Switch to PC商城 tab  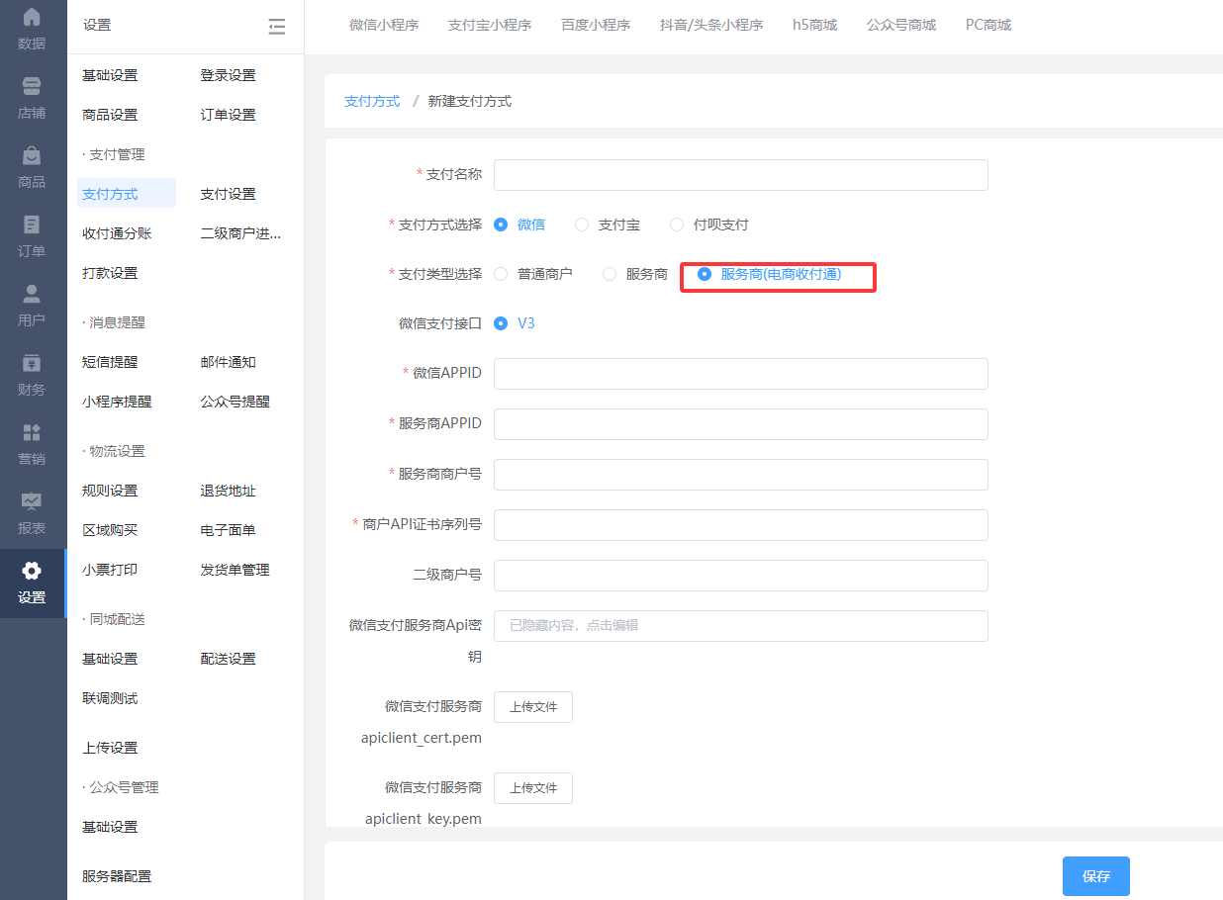pos(988,26)
